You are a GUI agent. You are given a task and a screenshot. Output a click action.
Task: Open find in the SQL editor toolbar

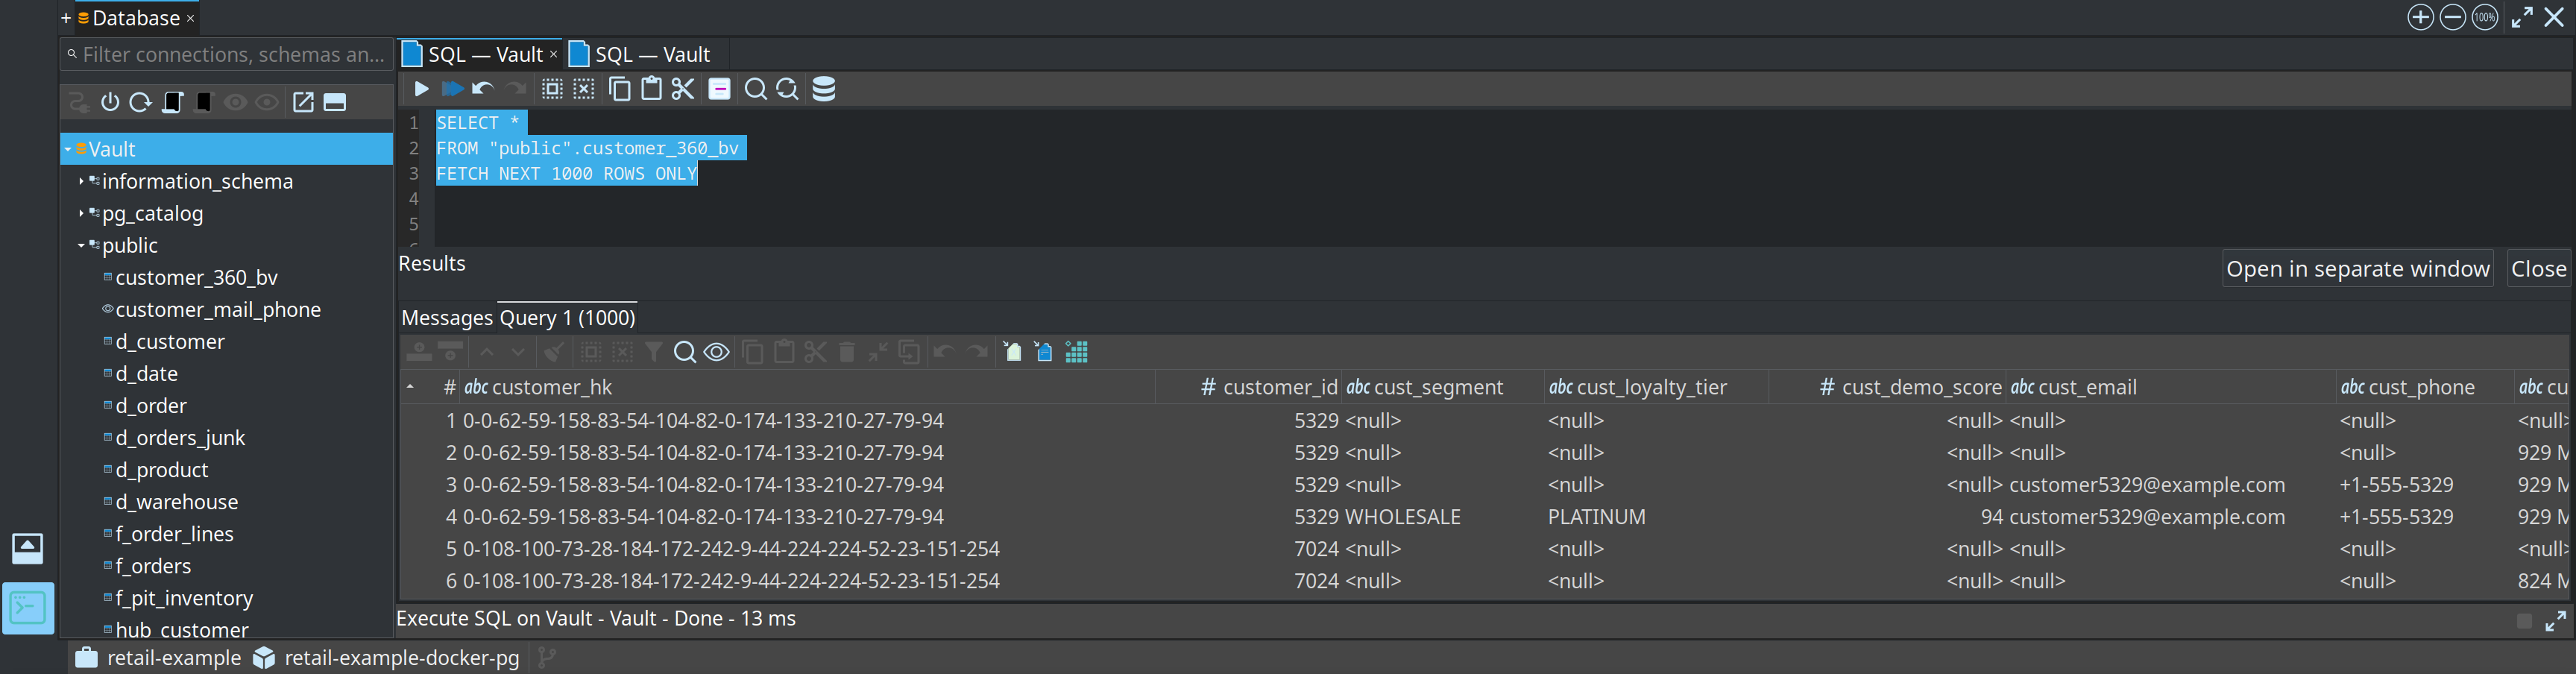coord(756,89)
